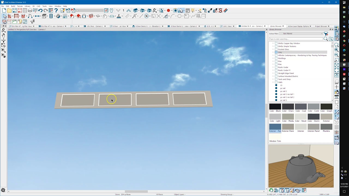Select the Material Eyedropper tool

(x=210, y=11)
